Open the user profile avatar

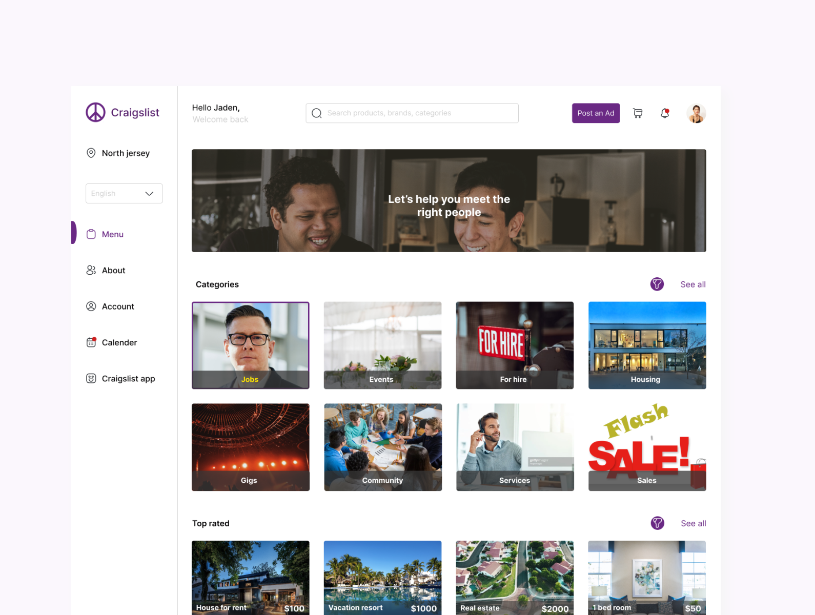tap(696, 113)
